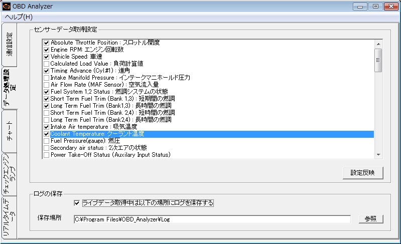The image size is (401, 244).
Task: Switch to the リアルタイムデータ tab
Action: pyautogui.click(x=10, y=217)
